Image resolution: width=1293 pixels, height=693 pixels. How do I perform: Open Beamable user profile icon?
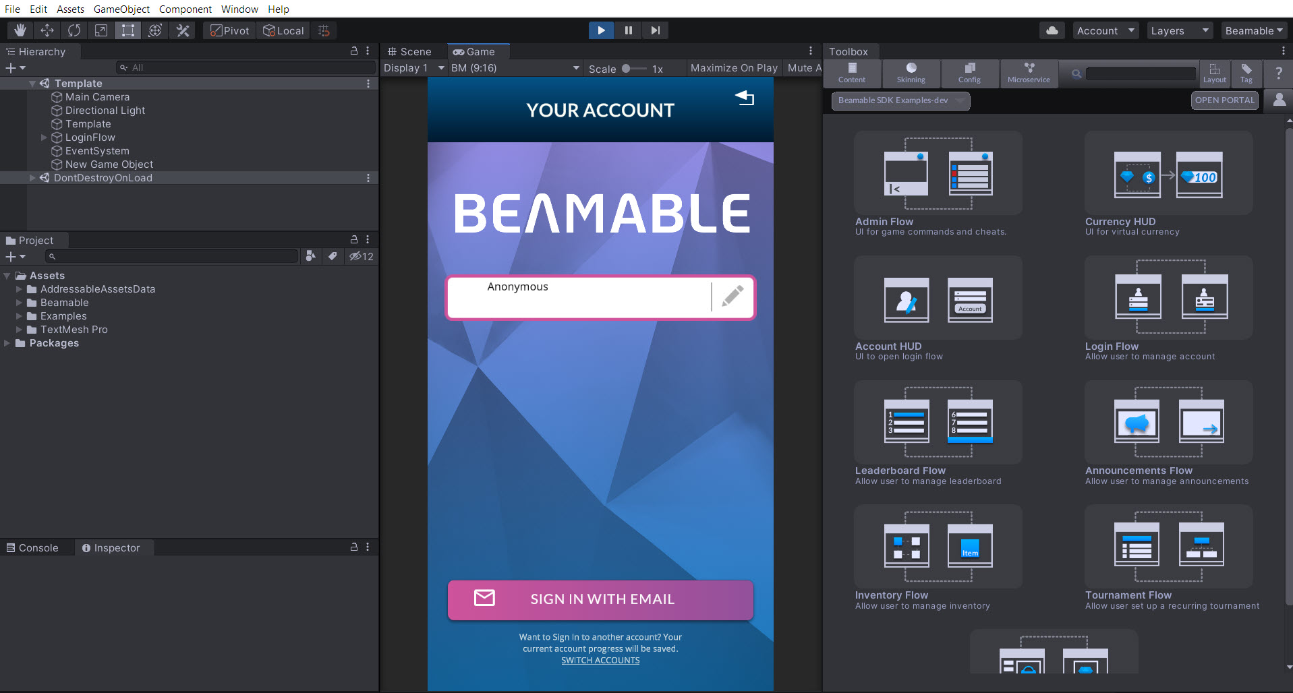click(x=1279, y=100)
